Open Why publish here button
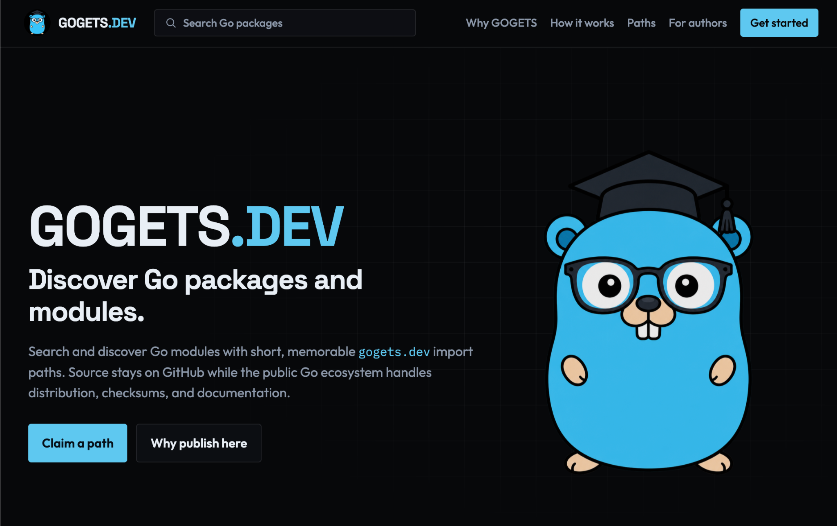The width and height of the screenshot is (837, 526). (199, 443)
